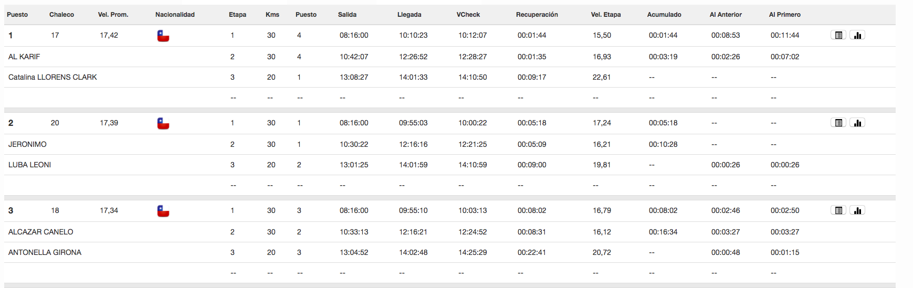Click the Acumulado column header
Viewport: 913px width, 288px height.
coord(664,15)
